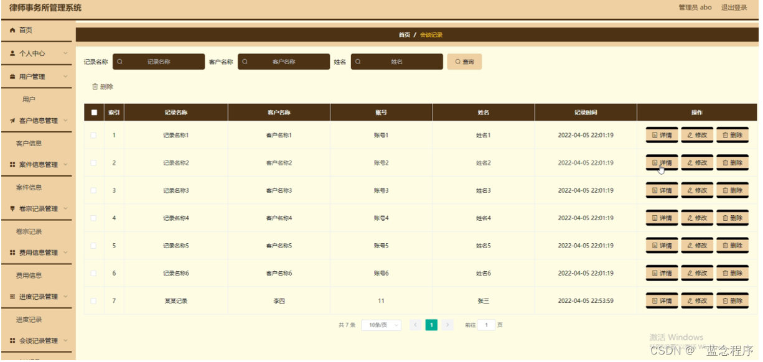Click the 客户名称 column header

coord(279,113)
